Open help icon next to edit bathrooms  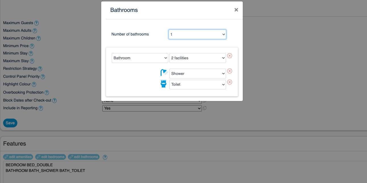[x=105, y=157]
